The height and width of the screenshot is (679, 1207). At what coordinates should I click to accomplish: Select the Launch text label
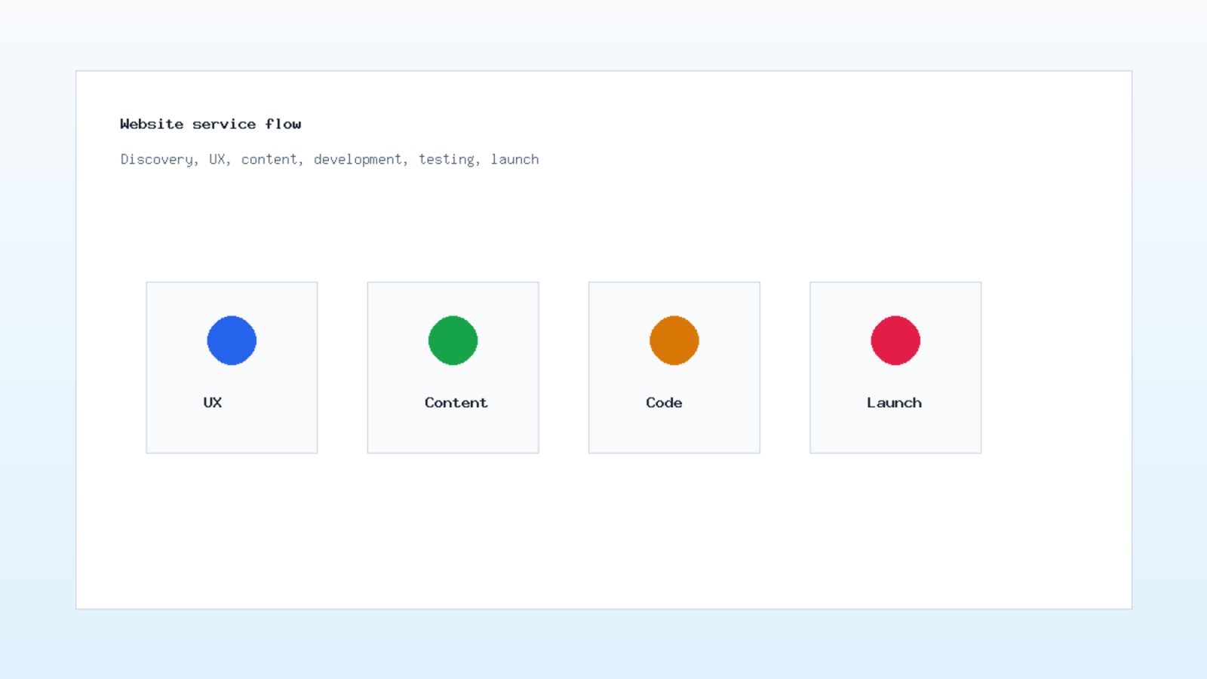894,403
